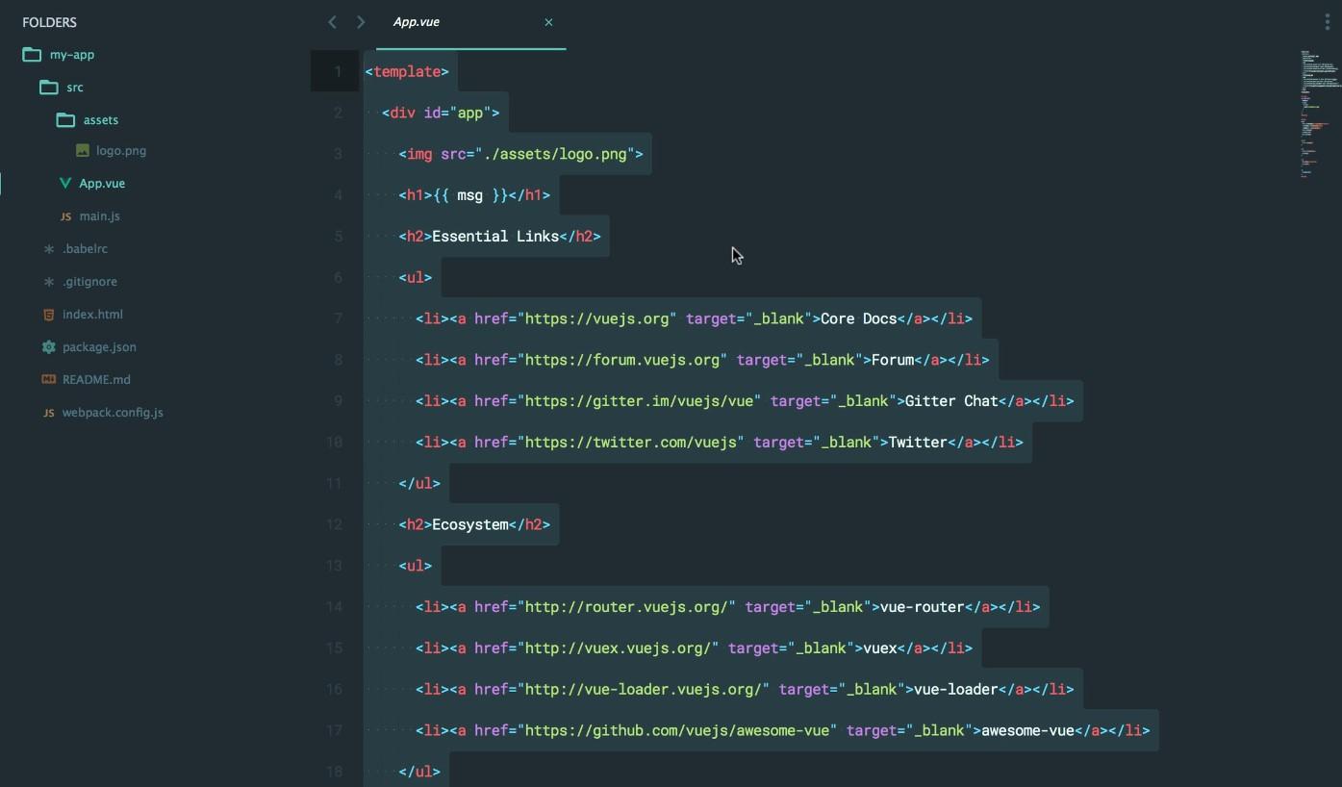Click line number 13 in the gutter
The image size is (1342, 787).
pyautogui.click(x=334, y=566)
